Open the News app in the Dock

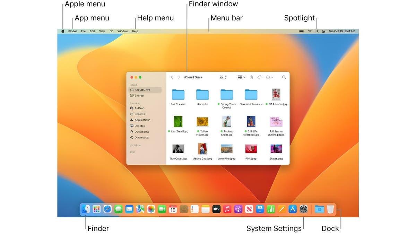click(x=249, y=209)
